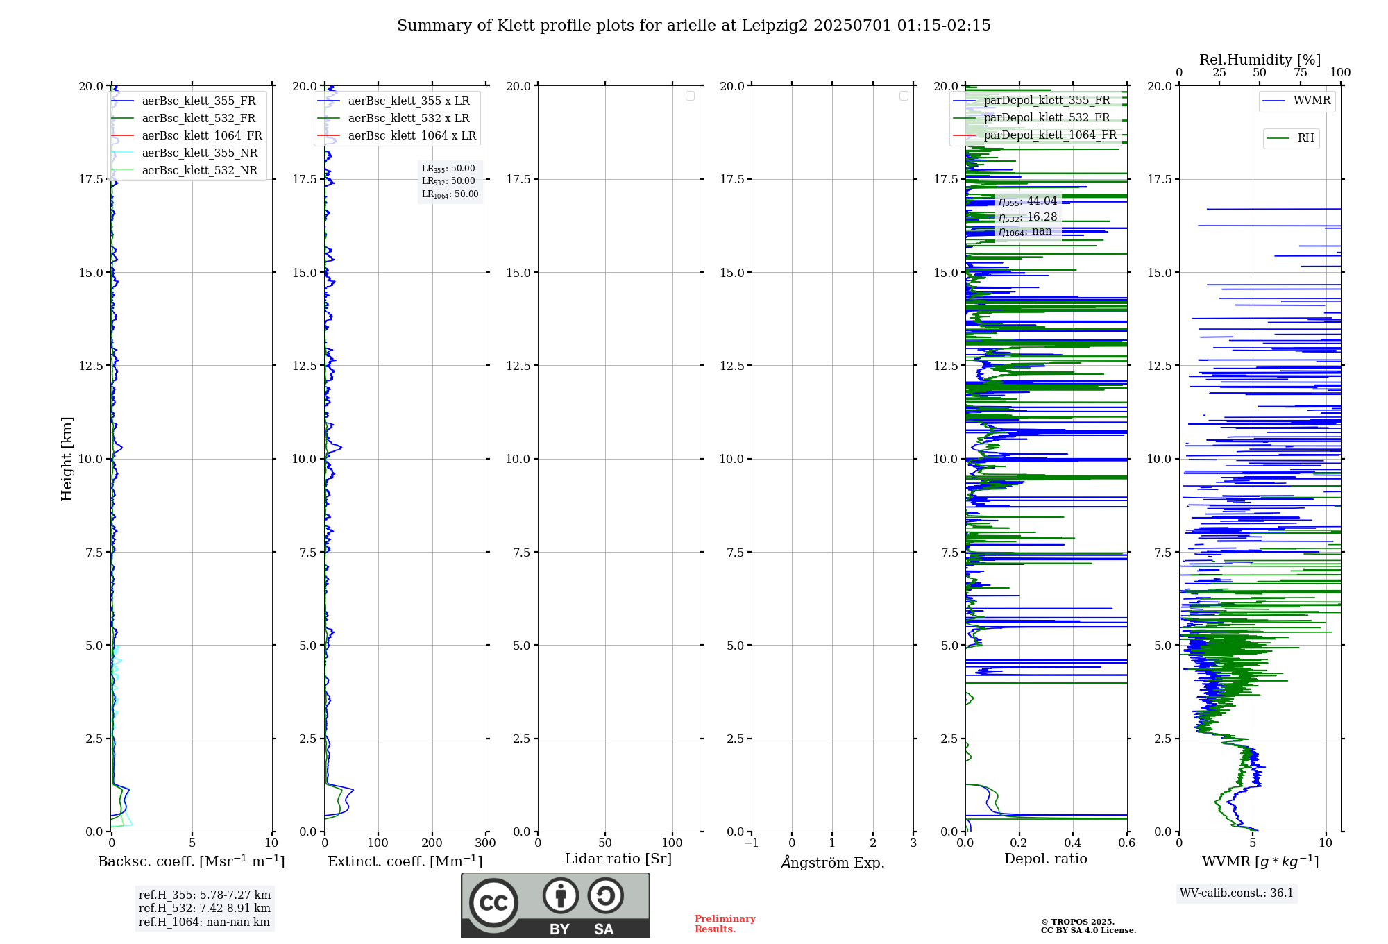Click the Extinct. coeff. axis label
Viewport: 1388px width, 944px height.
click(405, 861)
